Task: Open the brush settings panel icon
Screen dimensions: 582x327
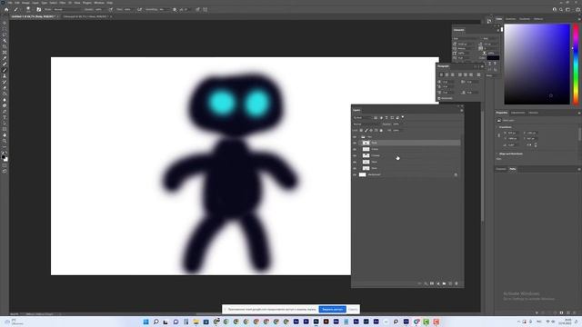Action: 38,10
